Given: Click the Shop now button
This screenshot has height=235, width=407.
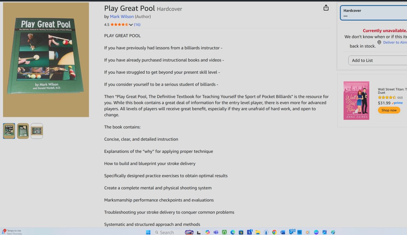Looking at the screenshot, I should (389, 110).
